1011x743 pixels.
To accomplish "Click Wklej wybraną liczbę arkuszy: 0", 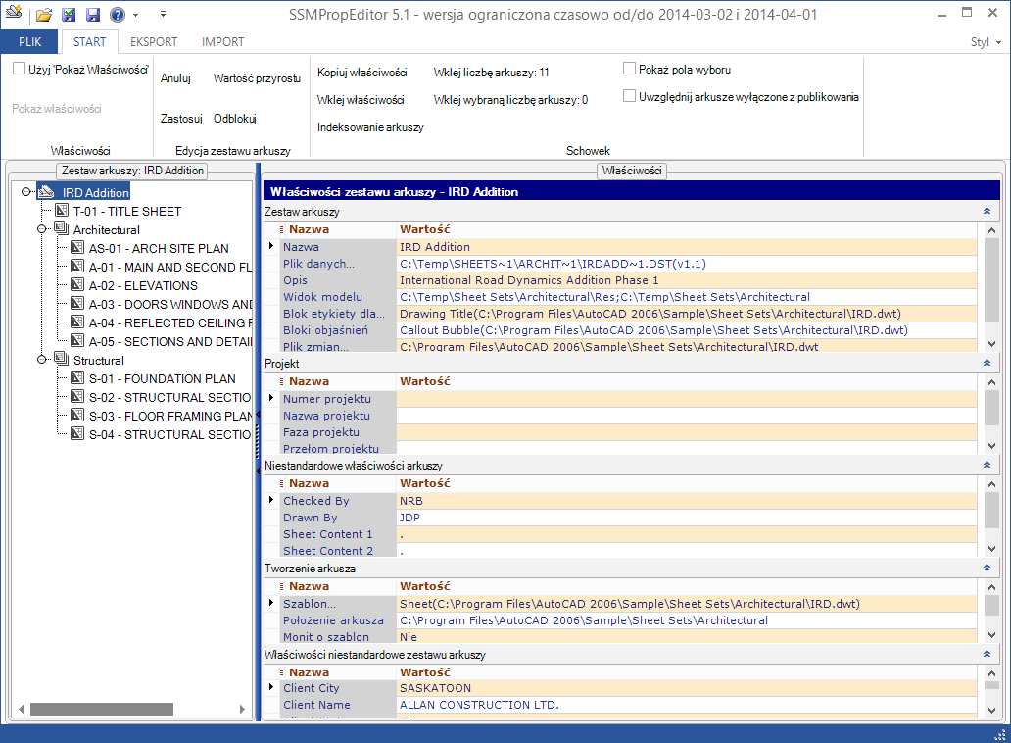I will pyautogui.click(x=510, y=100).
